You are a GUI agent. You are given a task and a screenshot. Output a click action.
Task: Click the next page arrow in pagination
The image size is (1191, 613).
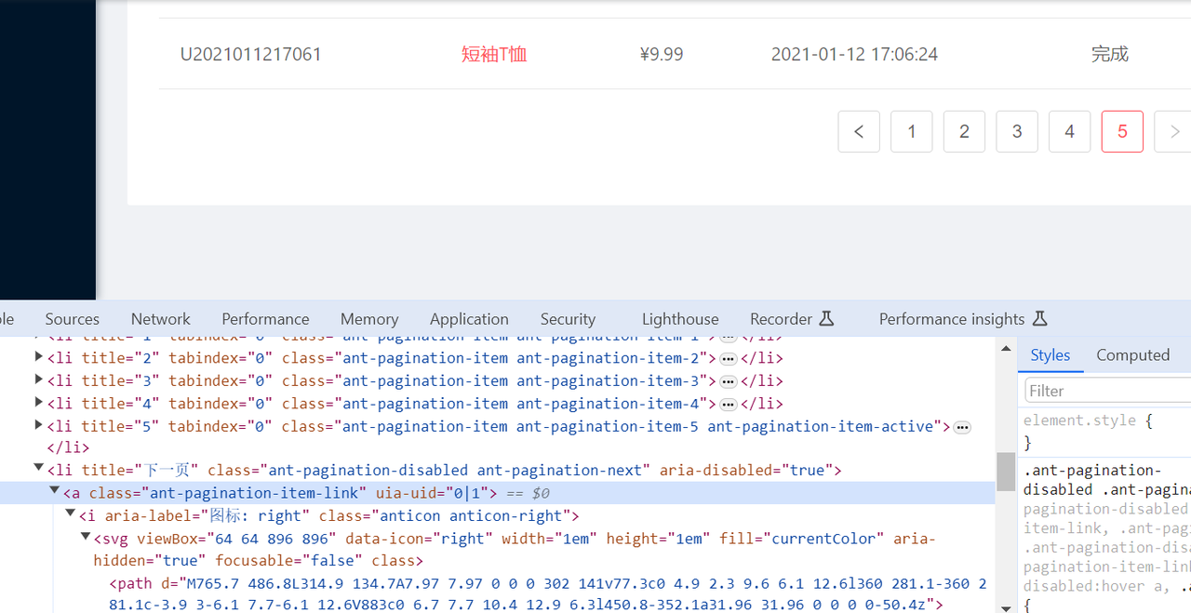click(x=1173, y=131)
